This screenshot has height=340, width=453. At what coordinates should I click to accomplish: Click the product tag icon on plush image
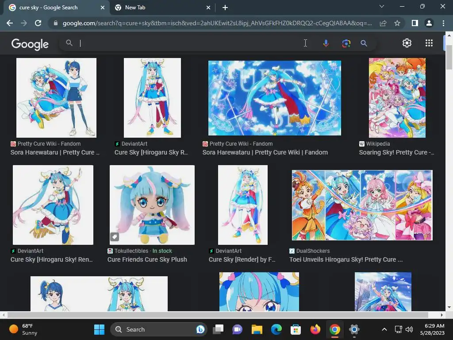point(115,237)
